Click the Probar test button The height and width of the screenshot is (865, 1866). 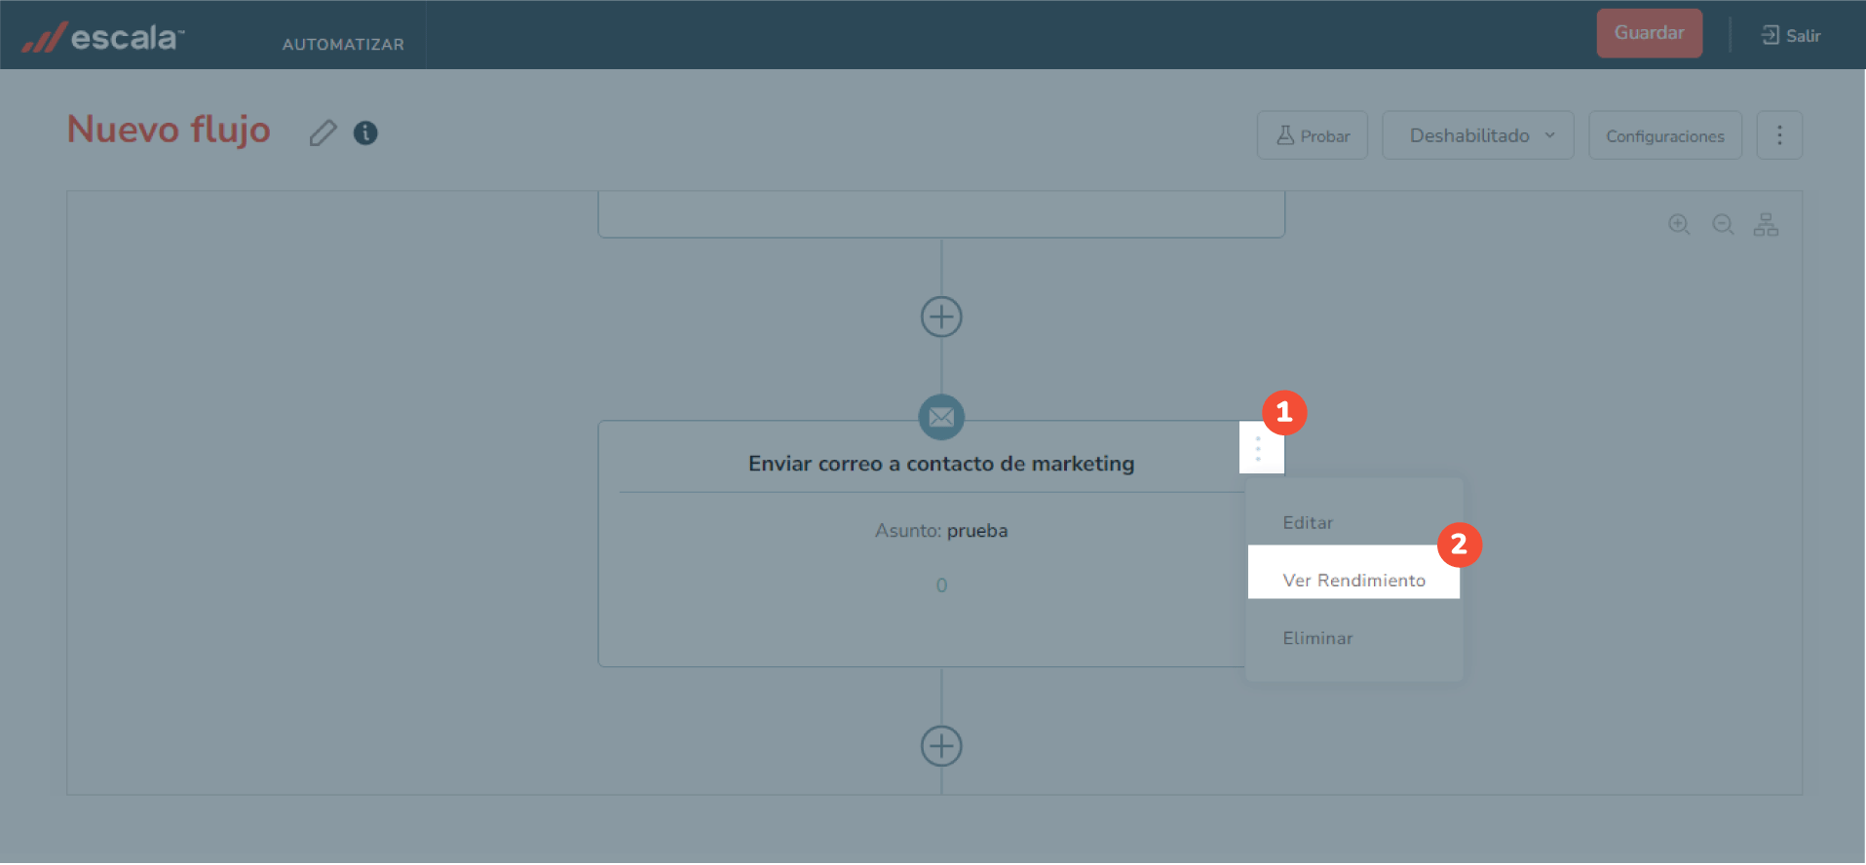tap(1312, 135)
